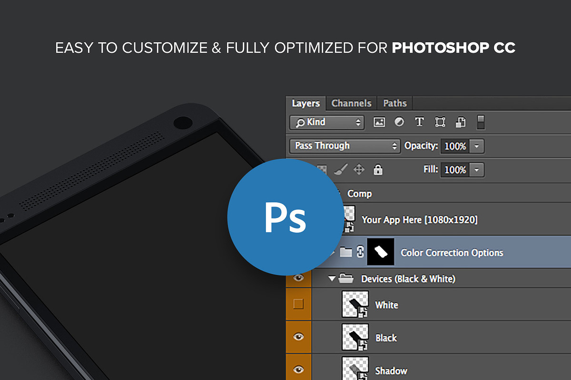Select 'Your App Here [1080x1920]' layer name
This screenshot has width=571, height=380.
(420, 219)
